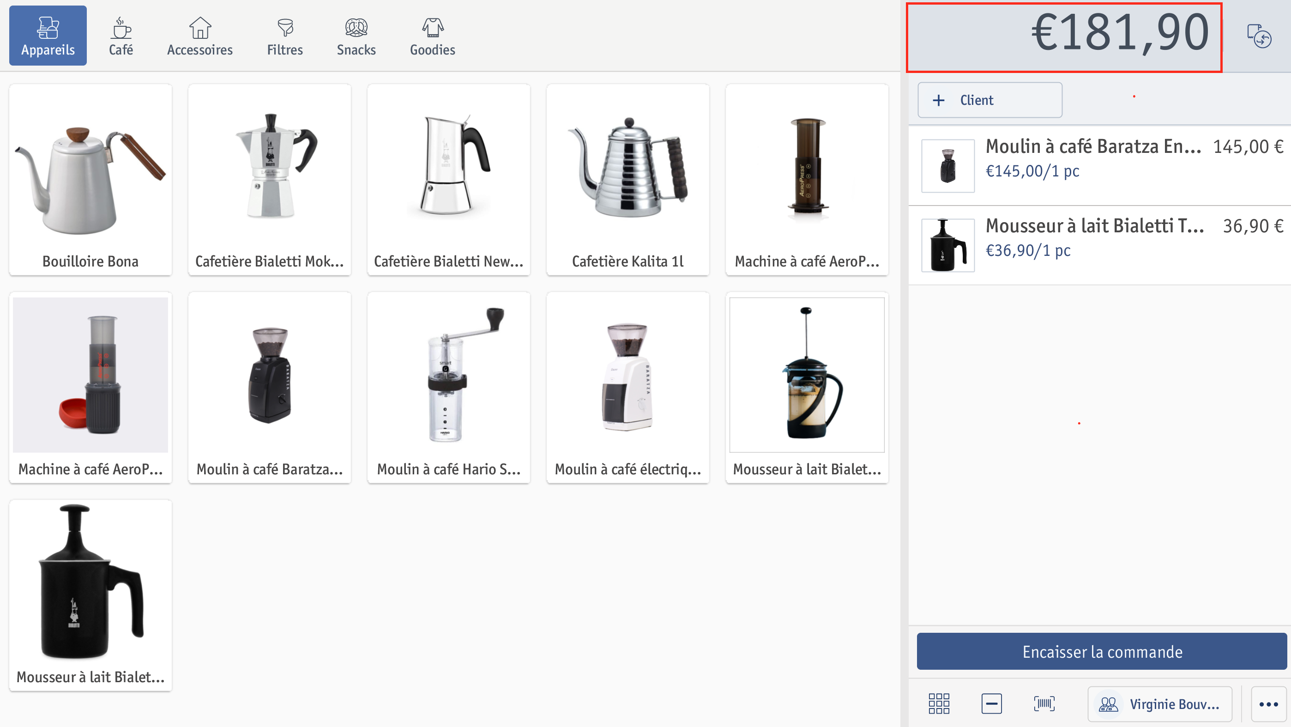Viewport: 1291px width, 727px height.
Task: Select AeroPress with red cap product
Action: 90,388
